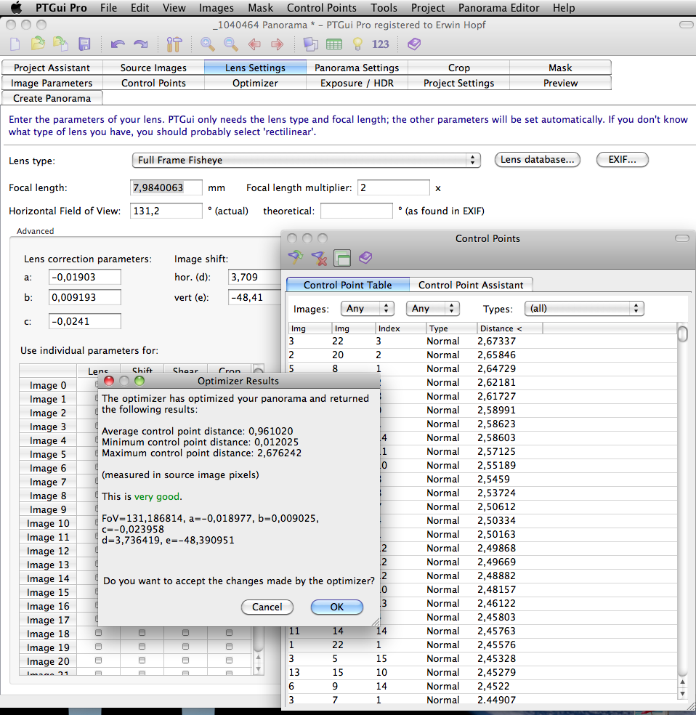Click the EXIF... button
Viewport: 696px width, 715px height.
click(x=622, y=160)
